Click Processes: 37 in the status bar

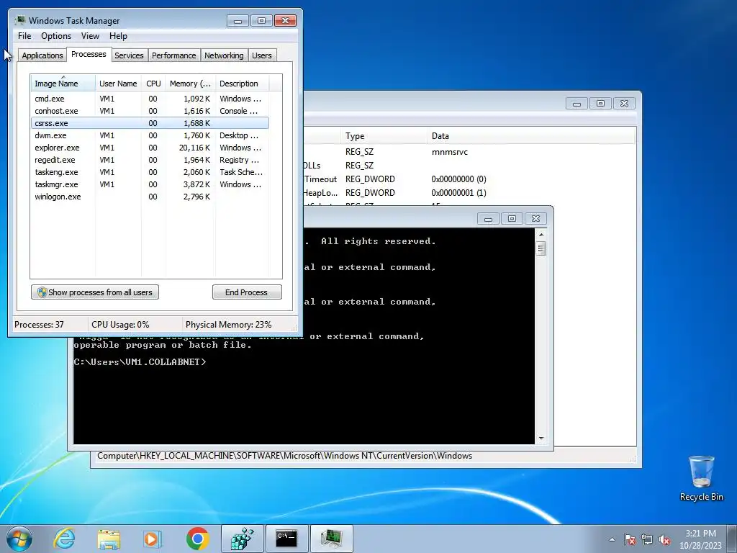click(x=39, y=325)
